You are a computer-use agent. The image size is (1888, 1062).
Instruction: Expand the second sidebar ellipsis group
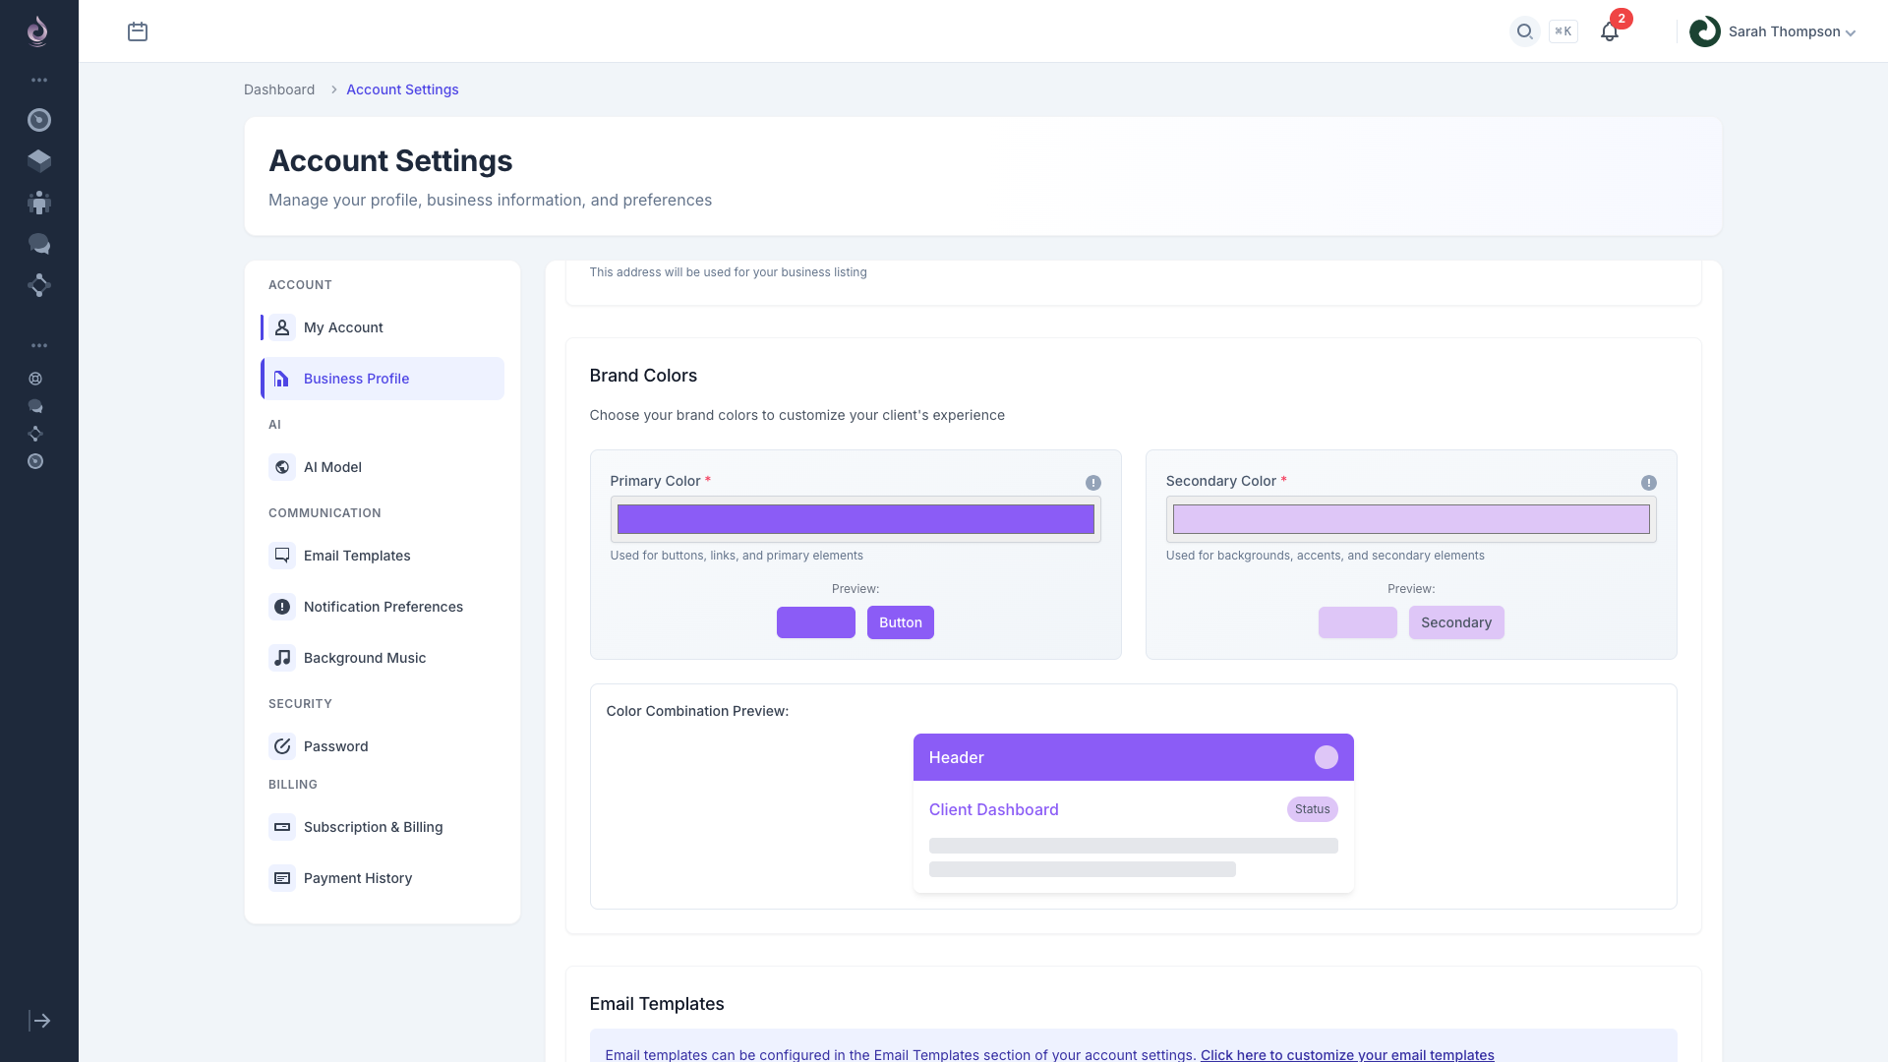click(x=39, y=345)
